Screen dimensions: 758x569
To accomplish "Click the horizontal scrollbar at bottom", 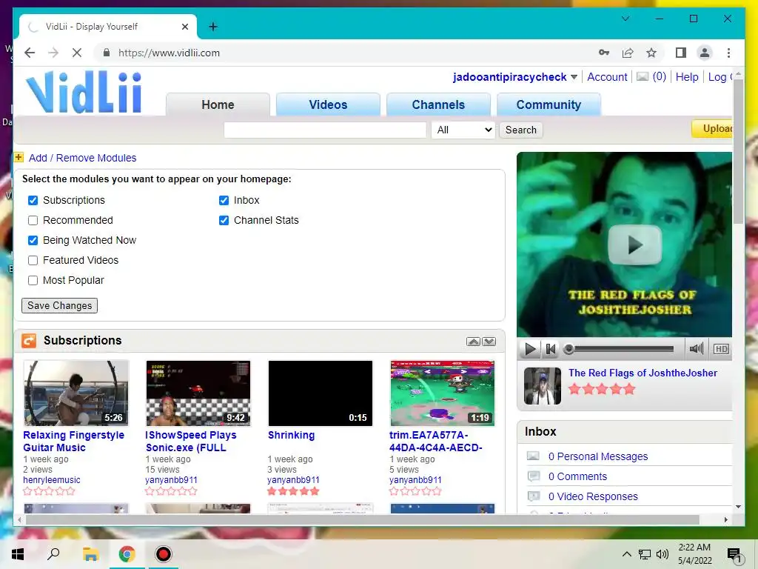I will click(x=363, y=519).
